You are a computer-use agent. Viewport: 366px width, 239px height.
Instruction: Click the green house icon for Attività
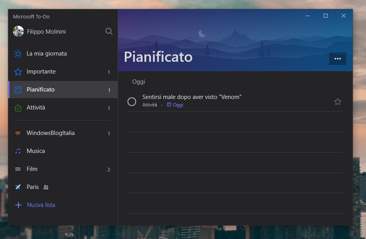click(x=18, y=108)
